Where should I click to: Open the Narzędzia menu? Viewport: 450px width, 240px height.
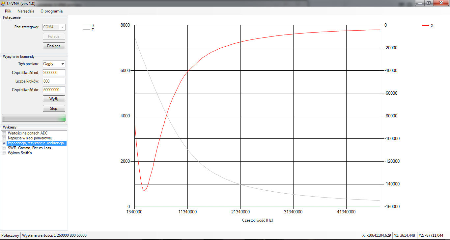click(26, 11)
